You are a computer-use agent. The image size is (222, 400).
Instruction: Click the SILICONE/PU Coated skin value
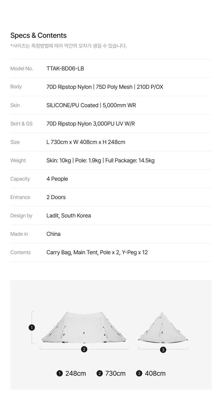point(72,105)
